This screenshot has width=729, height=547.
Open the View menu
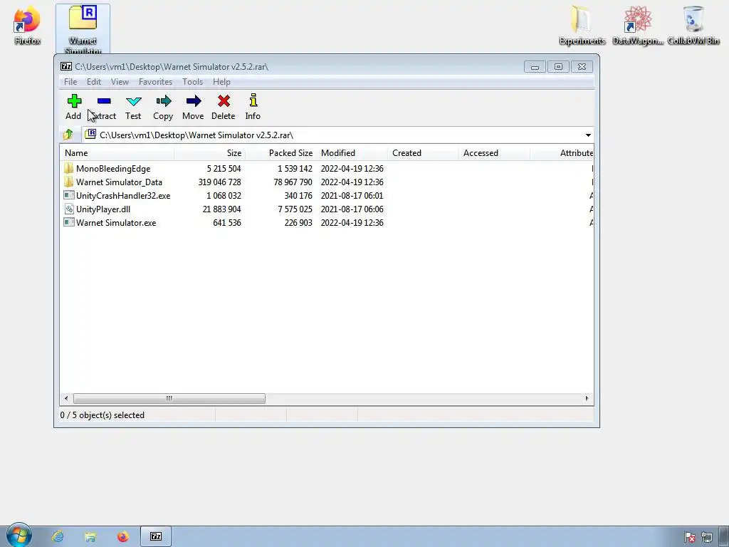tap(120, 82)
